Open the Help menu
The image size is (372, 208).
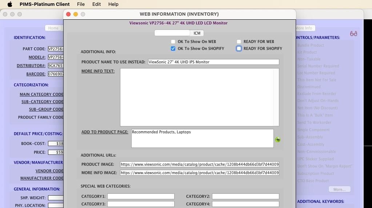coord(113,4)
